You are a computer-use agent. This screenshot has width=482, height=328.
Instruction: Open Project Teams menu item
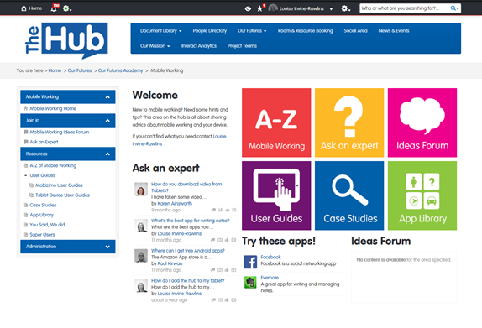[x=242, y=46]
